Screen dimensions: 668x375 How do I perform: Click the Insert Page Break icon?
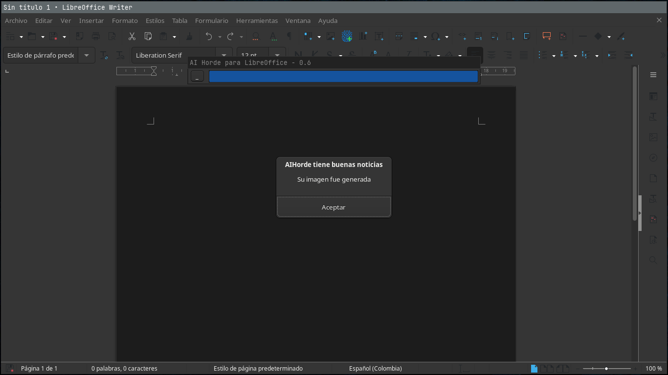[399, 36]
